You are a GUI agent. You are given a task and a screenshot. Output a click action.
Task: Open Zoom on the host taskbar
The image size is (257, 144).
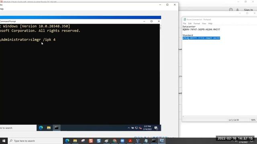(122, 141)
